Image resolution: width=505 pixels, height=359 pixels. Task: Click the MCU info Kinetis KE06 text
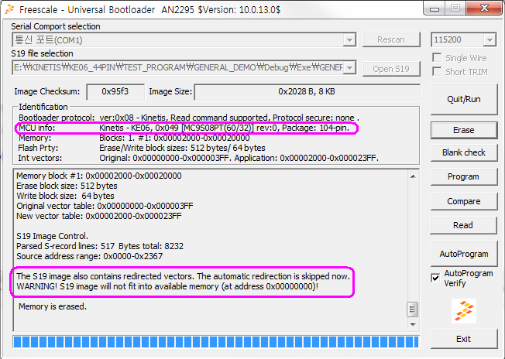(x=224, y=128)
